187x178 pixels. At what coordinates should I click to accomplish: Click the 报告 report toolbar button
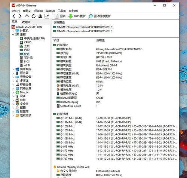(x=60, y=16)
